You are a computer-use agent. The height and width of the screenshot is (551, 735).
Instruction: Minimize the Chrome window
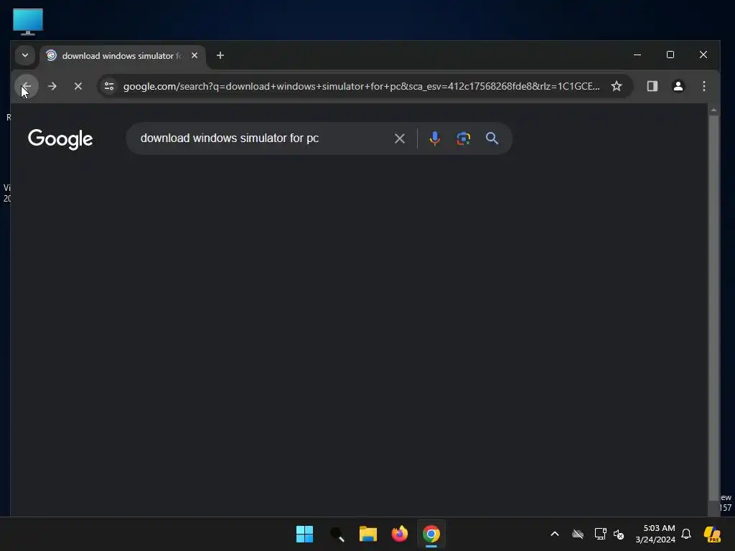637,55
